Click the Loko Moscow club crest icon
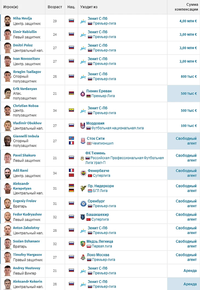Image resolution: width=200 pixels, height=290 pixels. (x=83, y=257)
